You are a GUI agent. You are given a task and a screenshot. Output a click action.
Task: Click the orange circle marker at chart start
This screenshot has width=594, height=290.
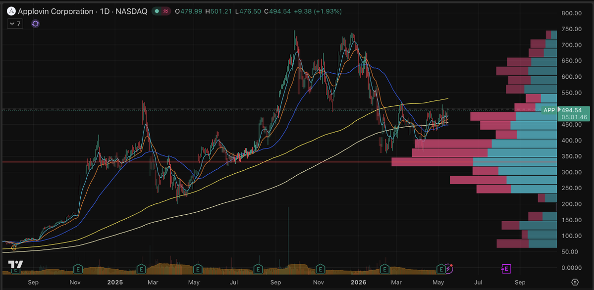14,248
